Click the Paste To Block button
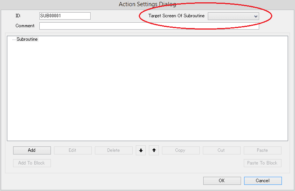Image resolution: width=295 pixels, height=191 pixels. (262, 163)
